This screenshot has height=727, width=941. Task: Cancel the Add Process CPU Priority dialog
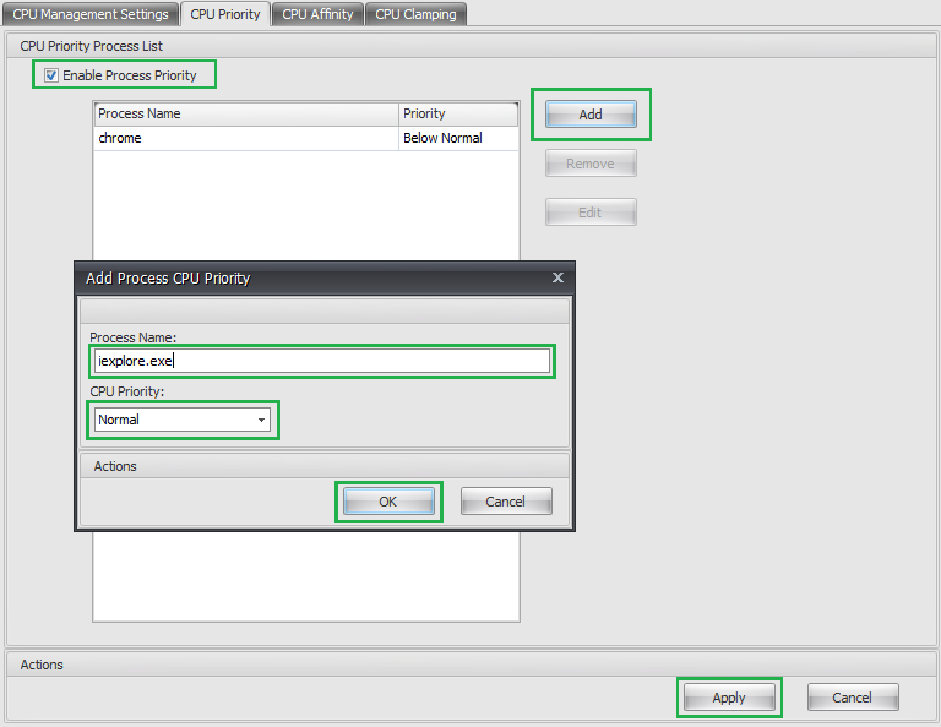pos(506,502)
